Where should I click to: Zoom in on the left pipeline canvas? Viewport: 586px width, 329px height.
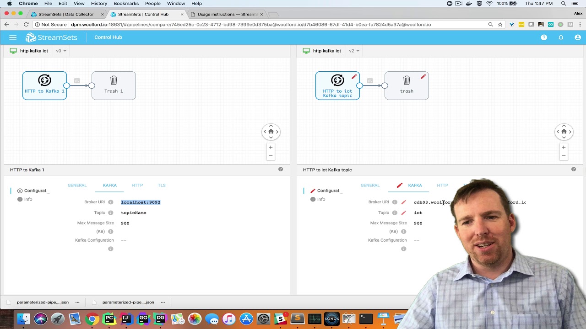tap(271, 147)
